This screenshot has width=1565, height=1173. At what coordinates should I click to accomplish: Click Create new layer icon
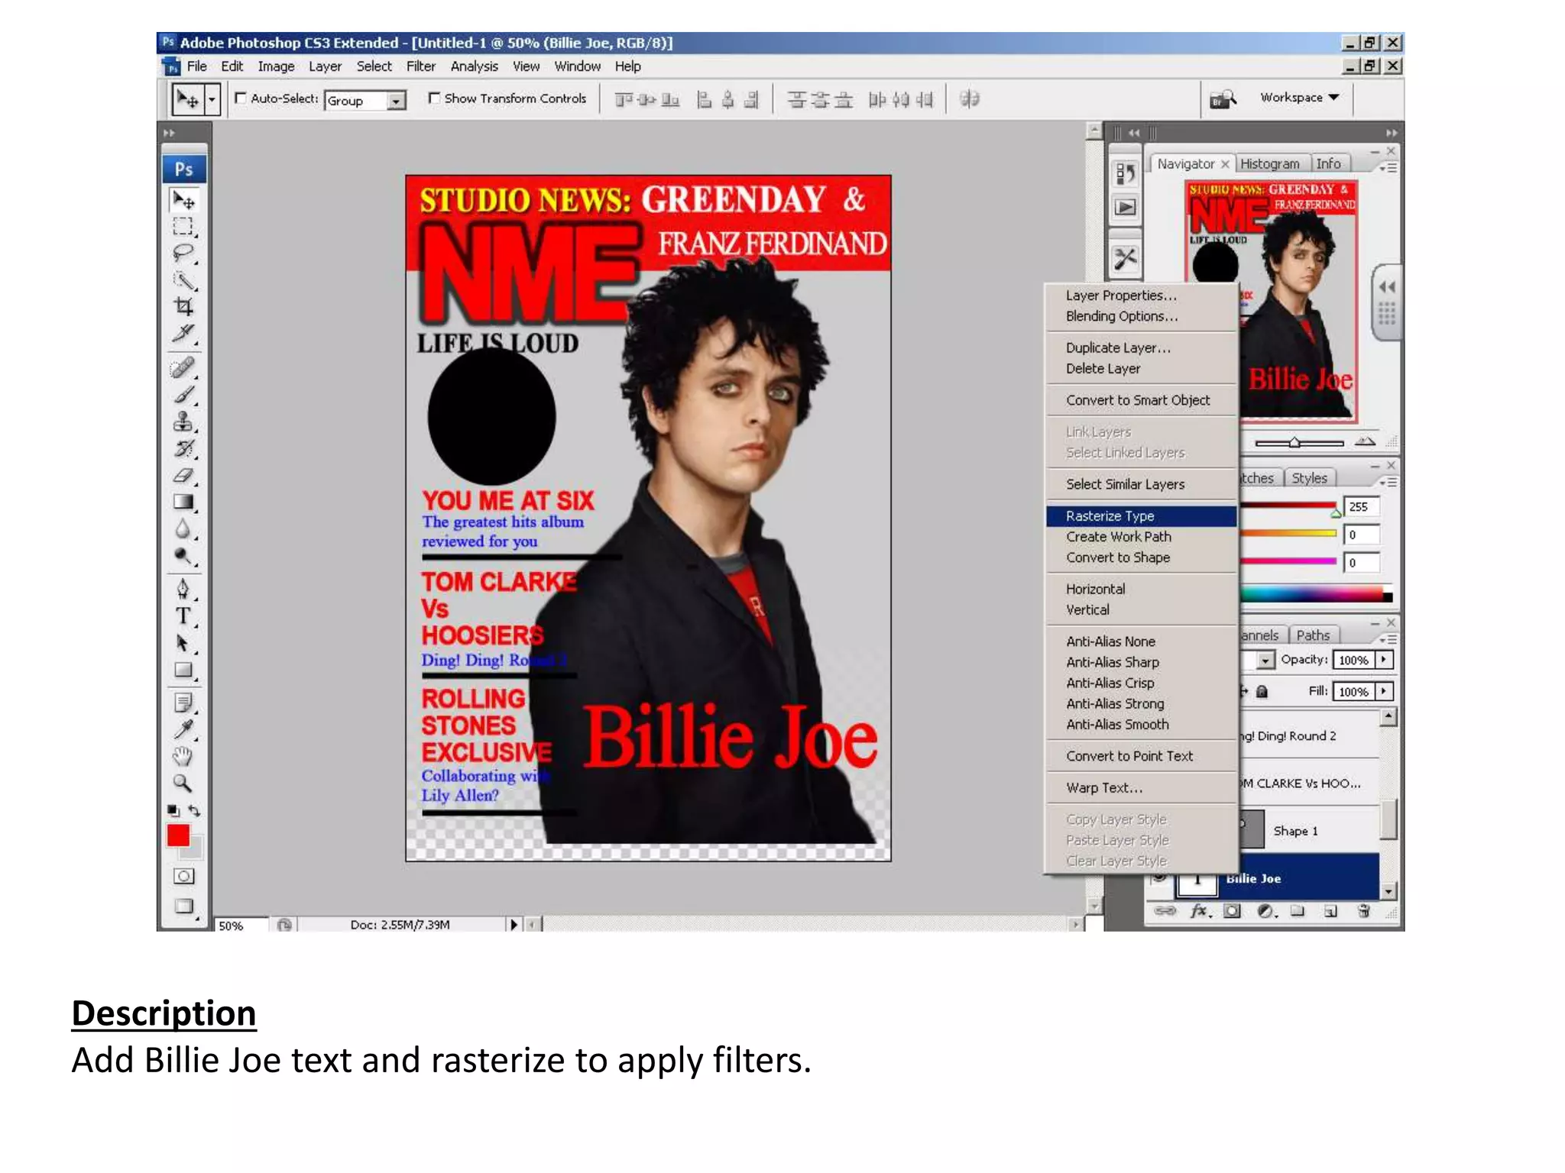(1330, 911)
